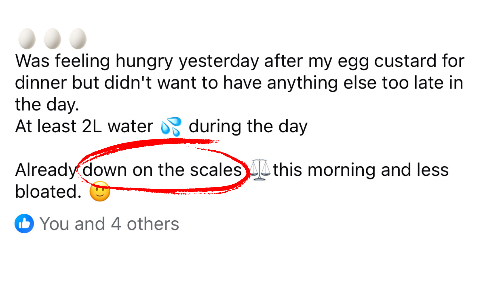Click the balance scales emoji

click(259, 170)
